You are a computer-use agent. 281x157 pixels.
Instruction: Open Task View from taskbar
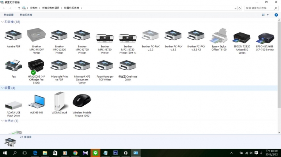coord(25,153)
